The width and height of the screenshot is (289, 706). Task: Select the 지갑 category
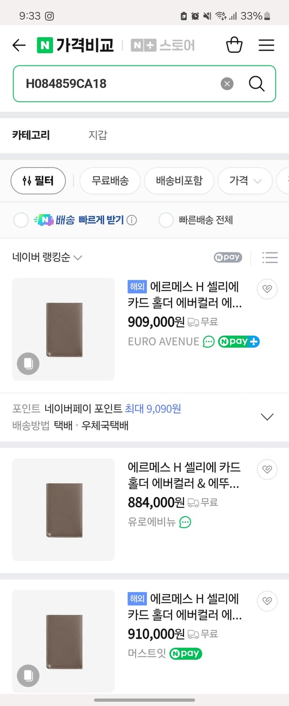coord(98,135)
